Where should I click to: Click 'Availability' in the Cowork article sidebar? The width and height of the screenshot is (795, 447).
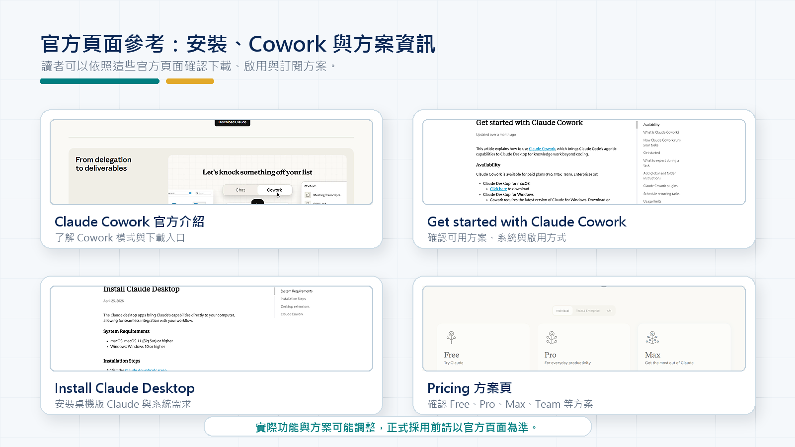click(x=651, y=125)
